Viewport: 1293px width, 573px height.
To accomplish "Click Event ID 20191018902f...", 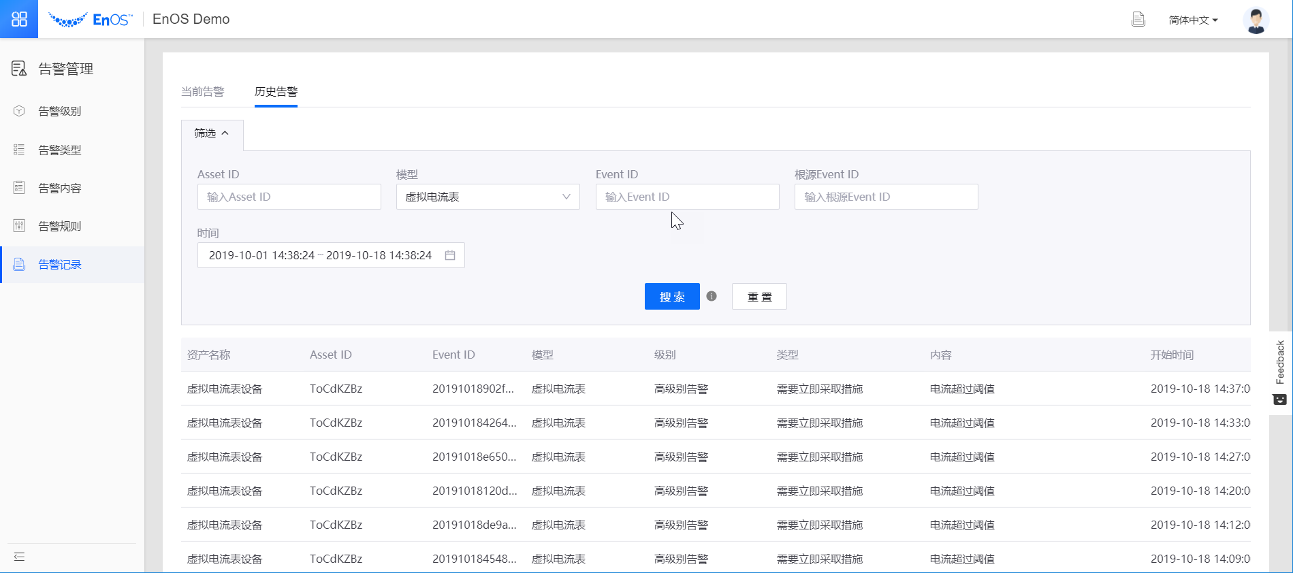I will point(473,389).
